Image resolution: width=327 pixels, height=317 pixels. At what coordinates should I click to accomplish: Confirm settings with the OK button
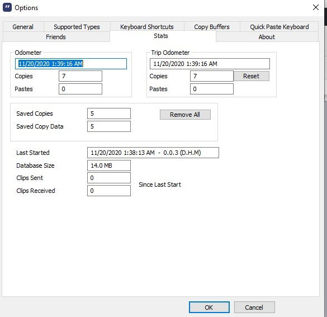coord(209,307)
